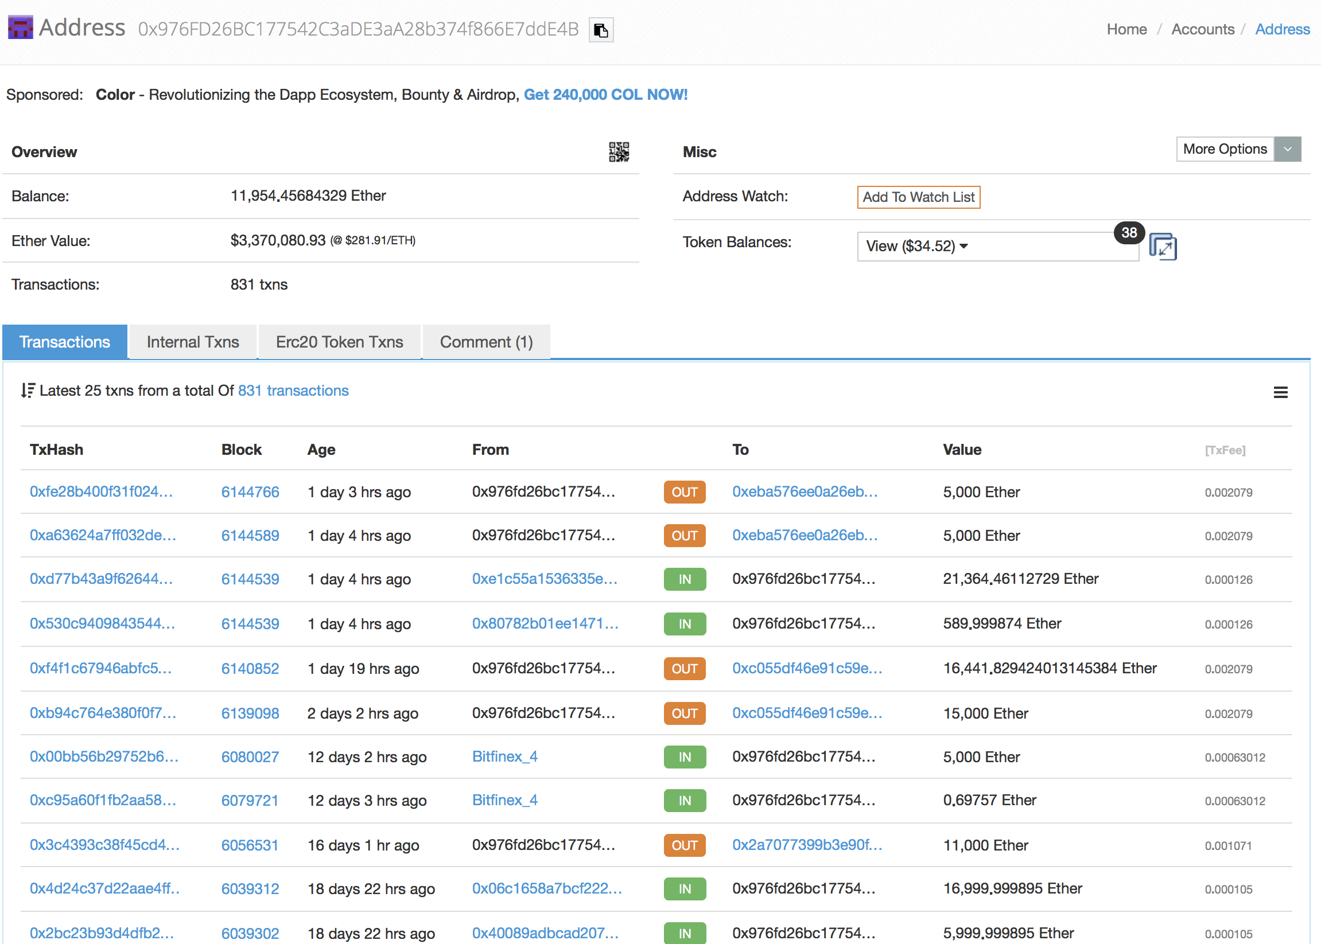This screenshot has height=944, width=1321.
Task: Open recipient address 0x2a7077399b3e90f...
Action: point(807,845)
